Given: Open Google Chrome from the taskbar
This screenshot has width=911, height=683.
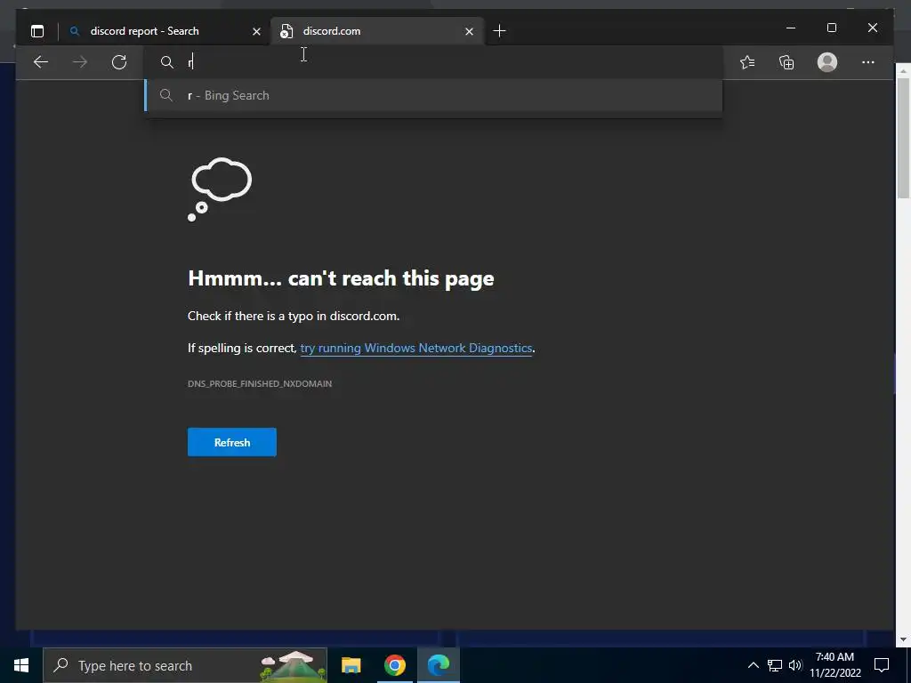Looking at the screenshot, I should [394, 665].
